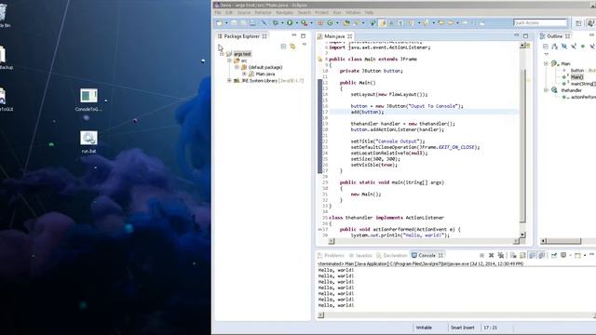The width and height of the screenshot is (596, 335).
Task: Click Remove Launch X icon in Console
Action: [491, 255]
